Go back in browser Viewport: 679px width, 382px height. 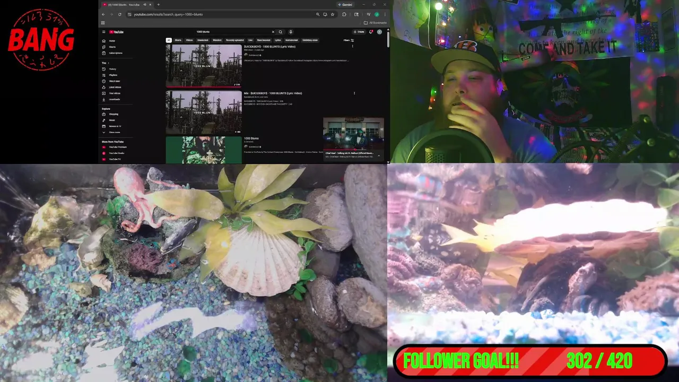tap(103, 14)
